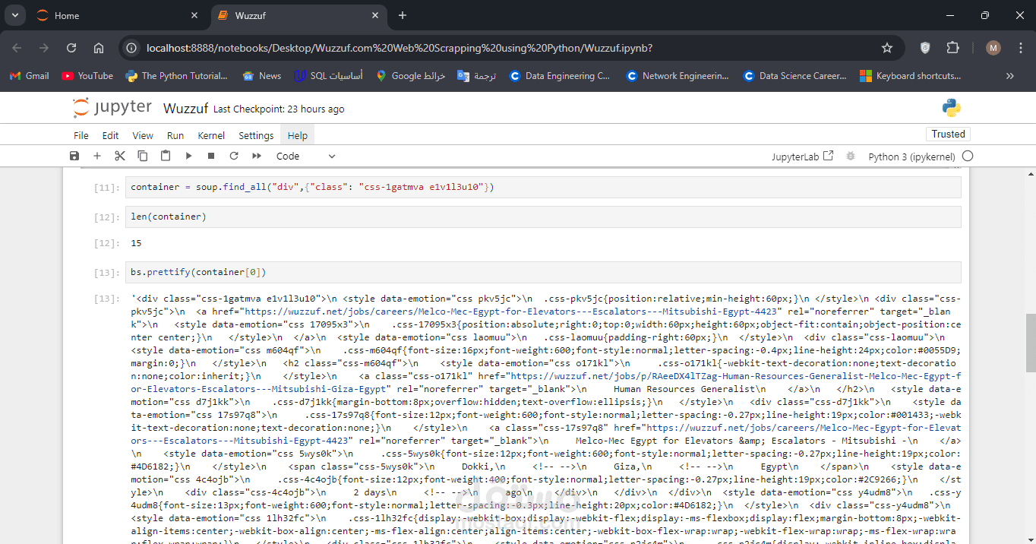
Task: Click the Trusted notebook button
Action: [x=949, y=134]
